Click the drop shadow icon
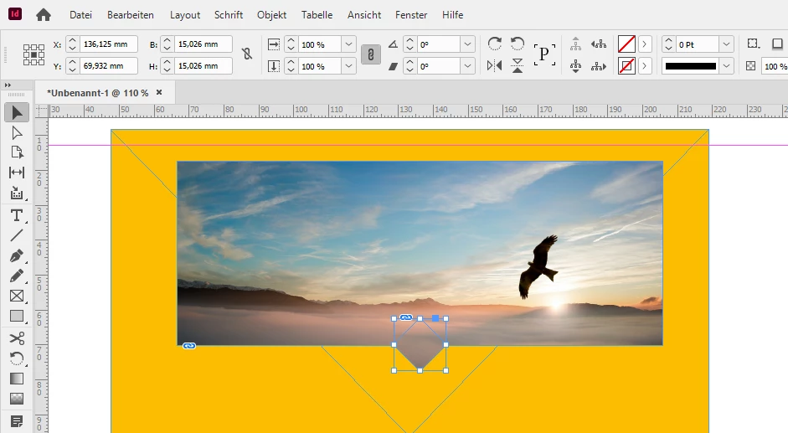788x433 pixels. point(777,44)
